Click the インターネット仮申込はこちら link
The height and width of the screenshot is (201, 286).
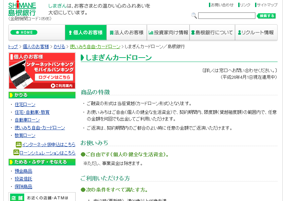point(49,144)
